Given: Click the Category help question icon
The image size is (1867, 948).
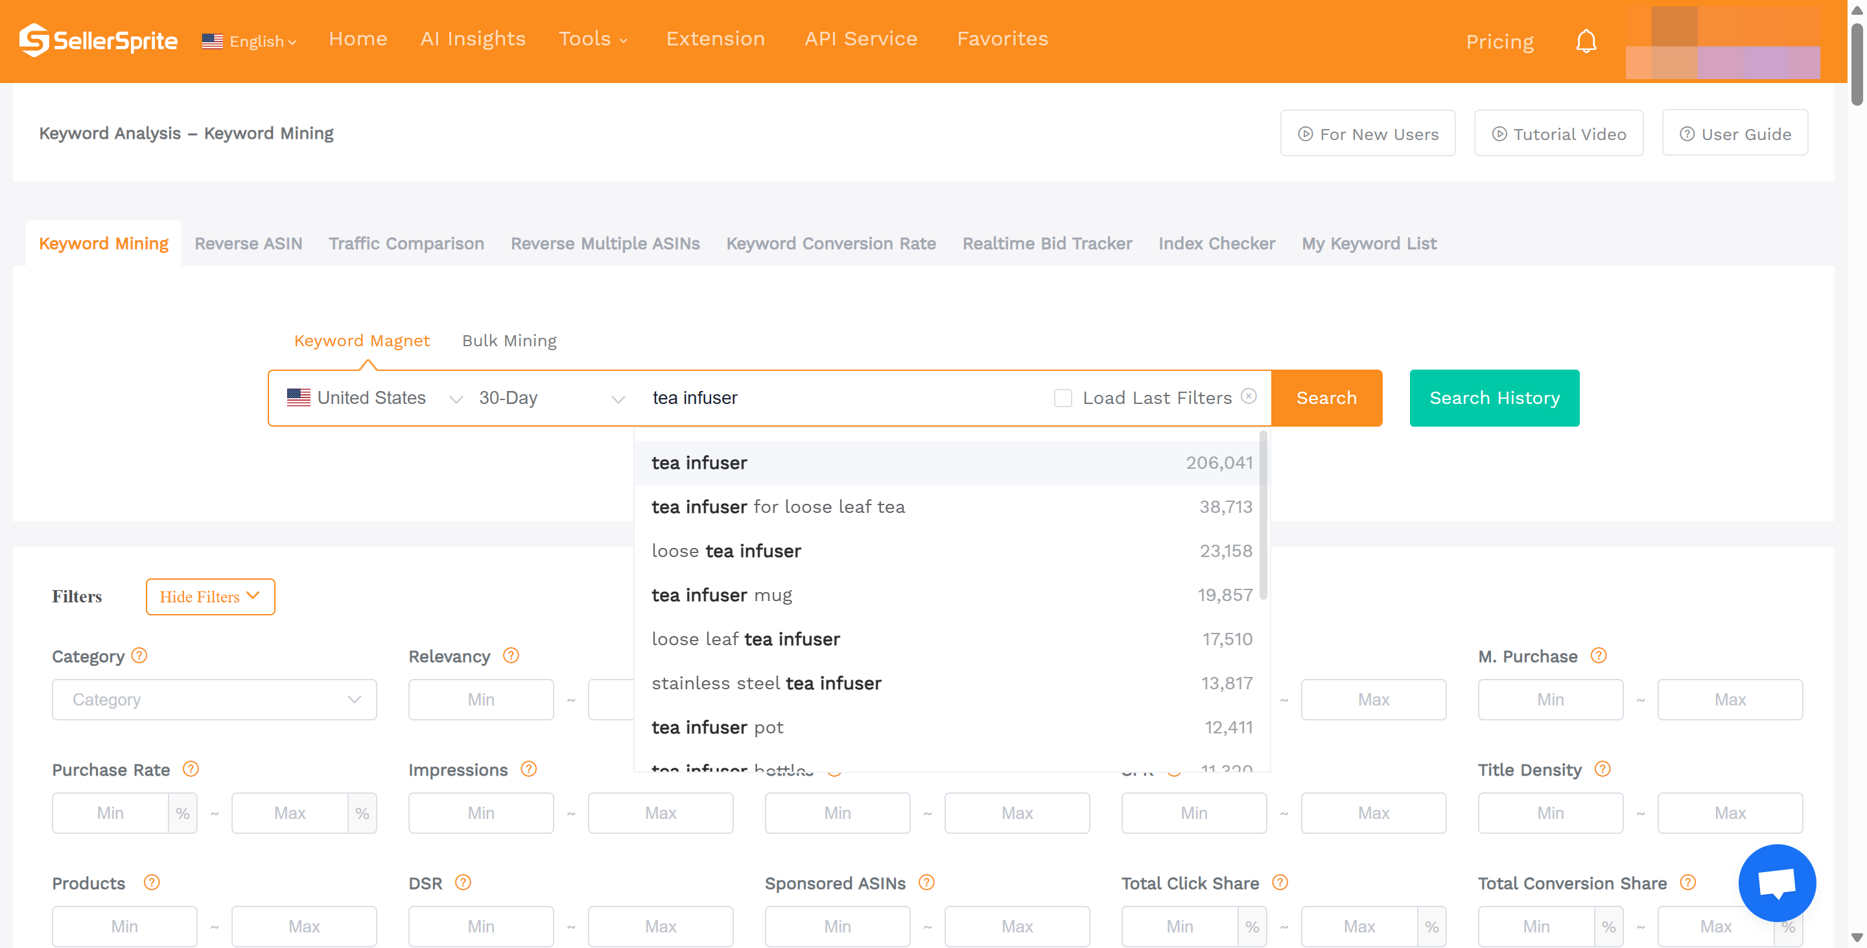Looking at the screenshot, I should [139, 655].
